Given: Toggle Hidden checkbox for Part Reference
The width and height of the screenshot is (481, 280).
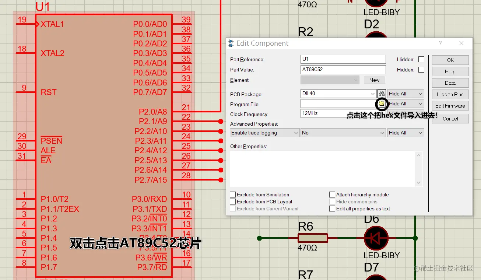Looking at the screenshot, I should (x=421, y=59).
